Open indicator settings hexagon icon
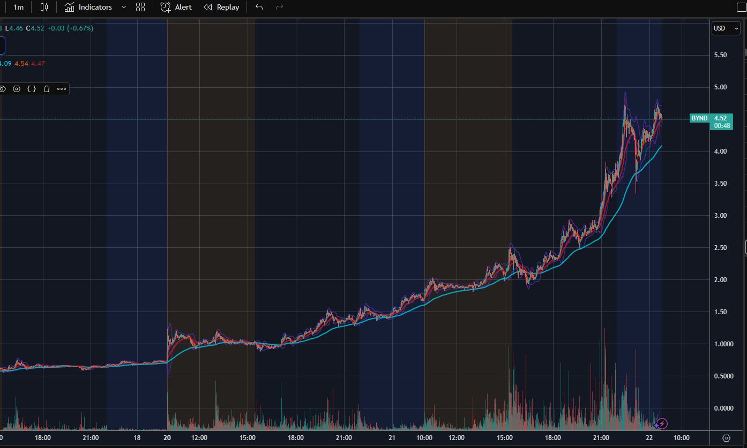 (17, 89)
